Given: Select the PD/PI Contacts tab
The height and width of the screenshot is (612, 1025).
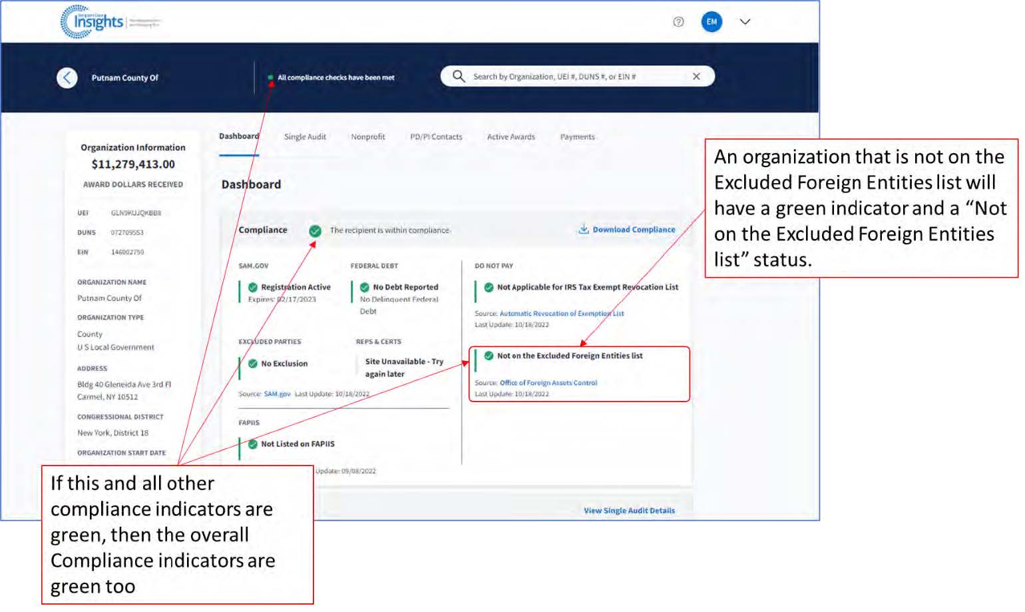Looking at the screenshot, I should [436, 137].
